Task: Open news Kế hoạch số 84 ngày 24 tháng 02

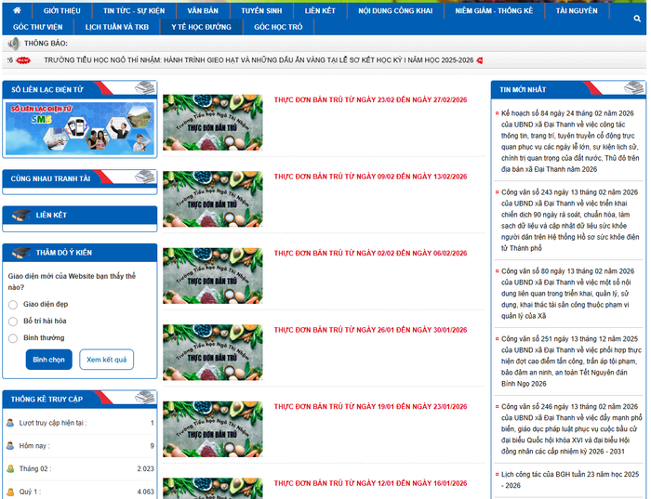Action: click(569, 141)
